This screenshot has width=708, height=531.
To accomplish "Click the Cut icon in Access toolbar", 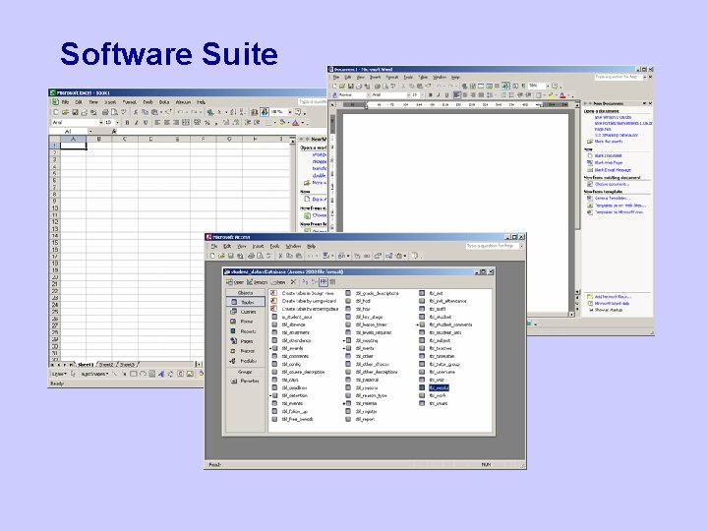I will point(280,256).
